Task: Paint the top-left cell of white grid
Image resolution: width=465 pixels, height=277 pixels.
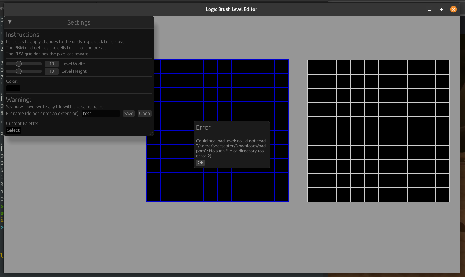Action: pyautogui.click(x=315, y=67)
